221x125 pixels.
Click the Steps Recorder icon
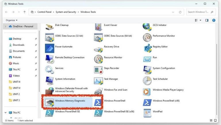[x=98, y=70]
